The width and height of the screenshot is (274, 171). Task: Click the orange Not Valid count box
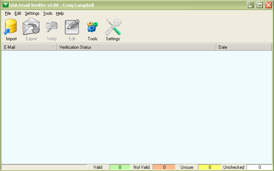(x=164, y=167)
